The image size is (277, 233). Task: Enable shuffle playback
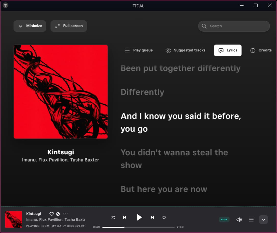point(113,217)
